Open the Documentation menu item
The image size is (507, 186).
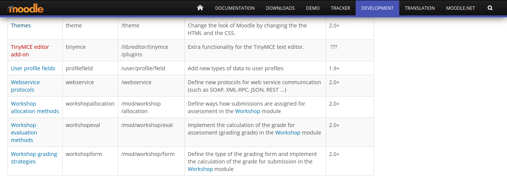pyautogui.click(x=235, y=8)
